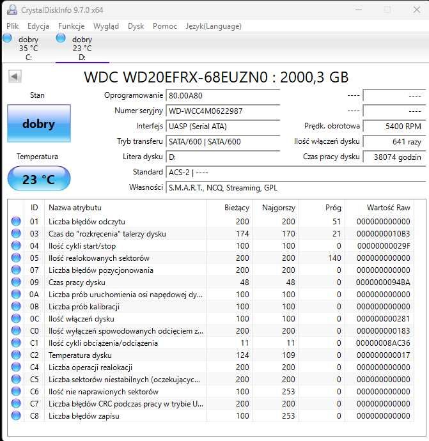Screen dimensions: 429x441
Task: Click status orb of attribute C5 row
Action: pyautogui.click(x=16, y=379)
